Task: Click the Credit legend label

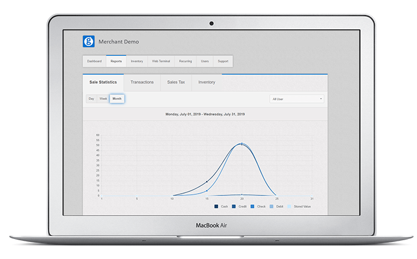Action: [243, 207]
